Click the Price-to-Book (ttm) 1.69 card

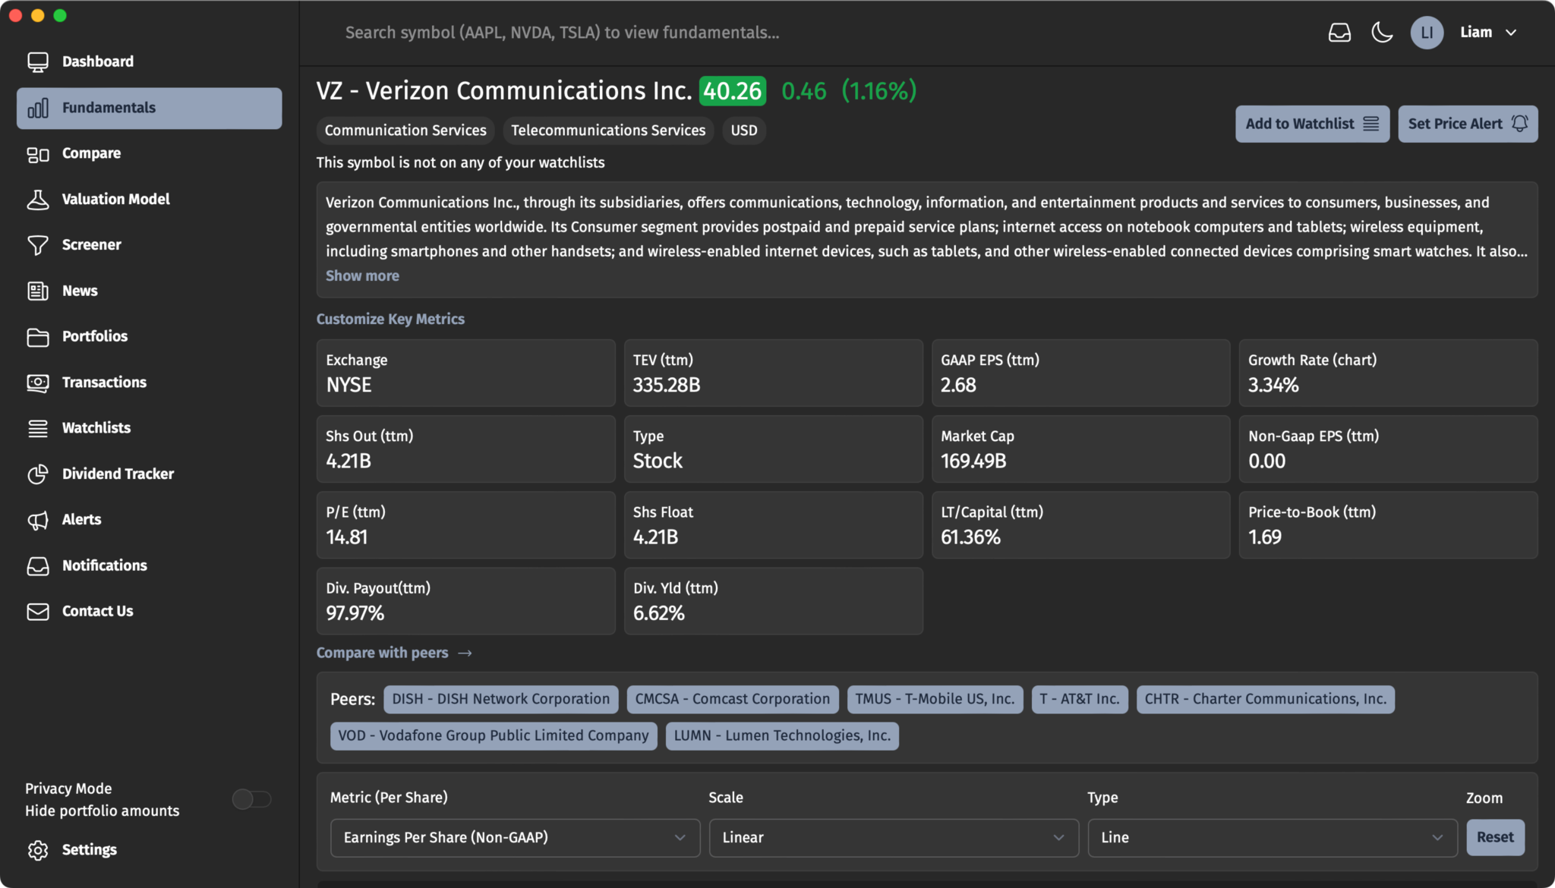pos(1388,525)
